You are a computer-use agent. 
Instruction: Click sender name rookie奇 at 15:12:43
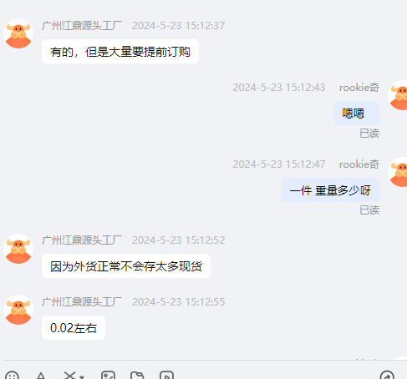tap(359, 88)
